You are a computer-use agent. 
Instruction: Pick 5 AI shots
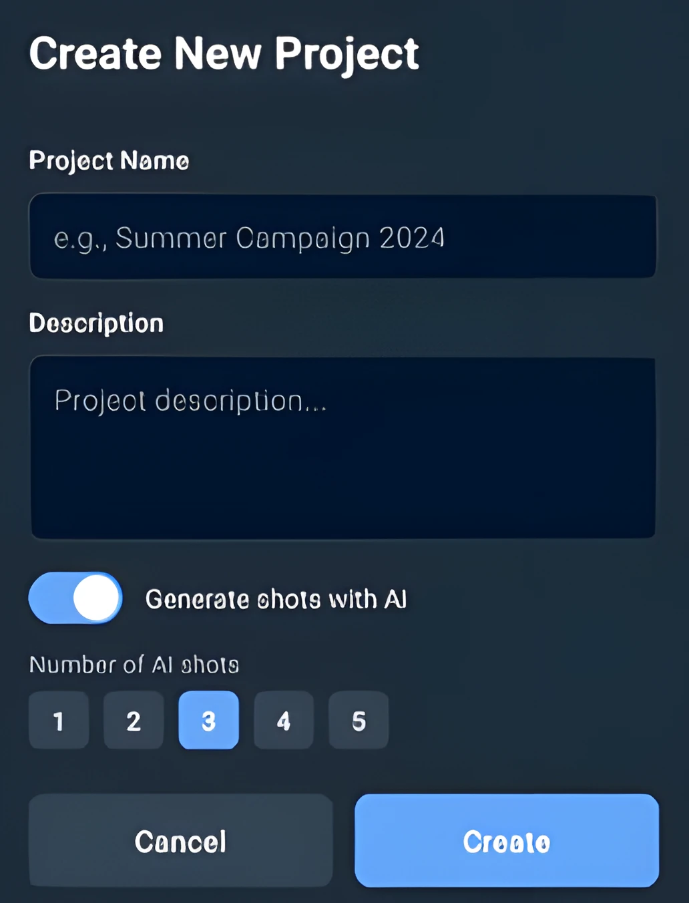[359, 720]
